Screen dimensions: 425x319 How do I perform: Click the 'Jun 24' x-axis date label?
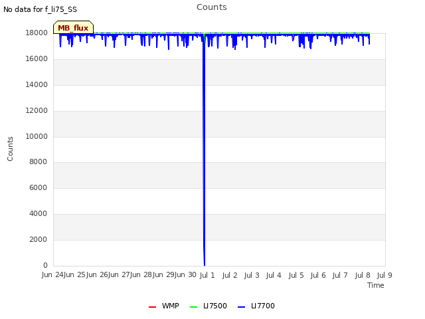tap(52, 274)
